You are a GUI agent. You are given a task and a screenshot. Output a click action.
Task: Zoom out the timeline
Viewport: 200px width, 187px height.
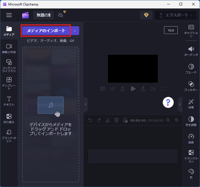point(168,120)
